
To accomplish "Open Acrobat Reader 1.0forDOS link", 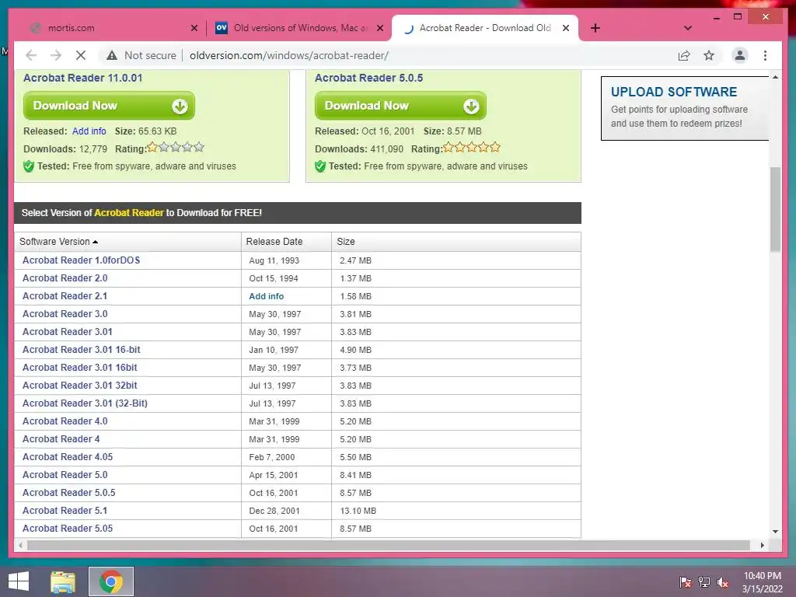I will [81, 260].
